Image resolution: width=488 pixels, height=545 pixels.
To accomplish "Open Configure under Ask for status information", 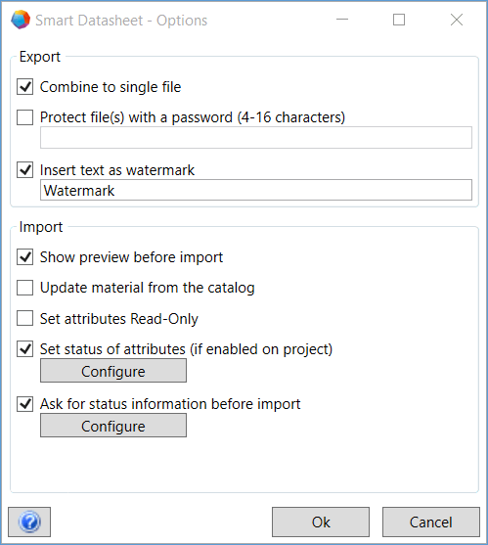I will (113, 426).
